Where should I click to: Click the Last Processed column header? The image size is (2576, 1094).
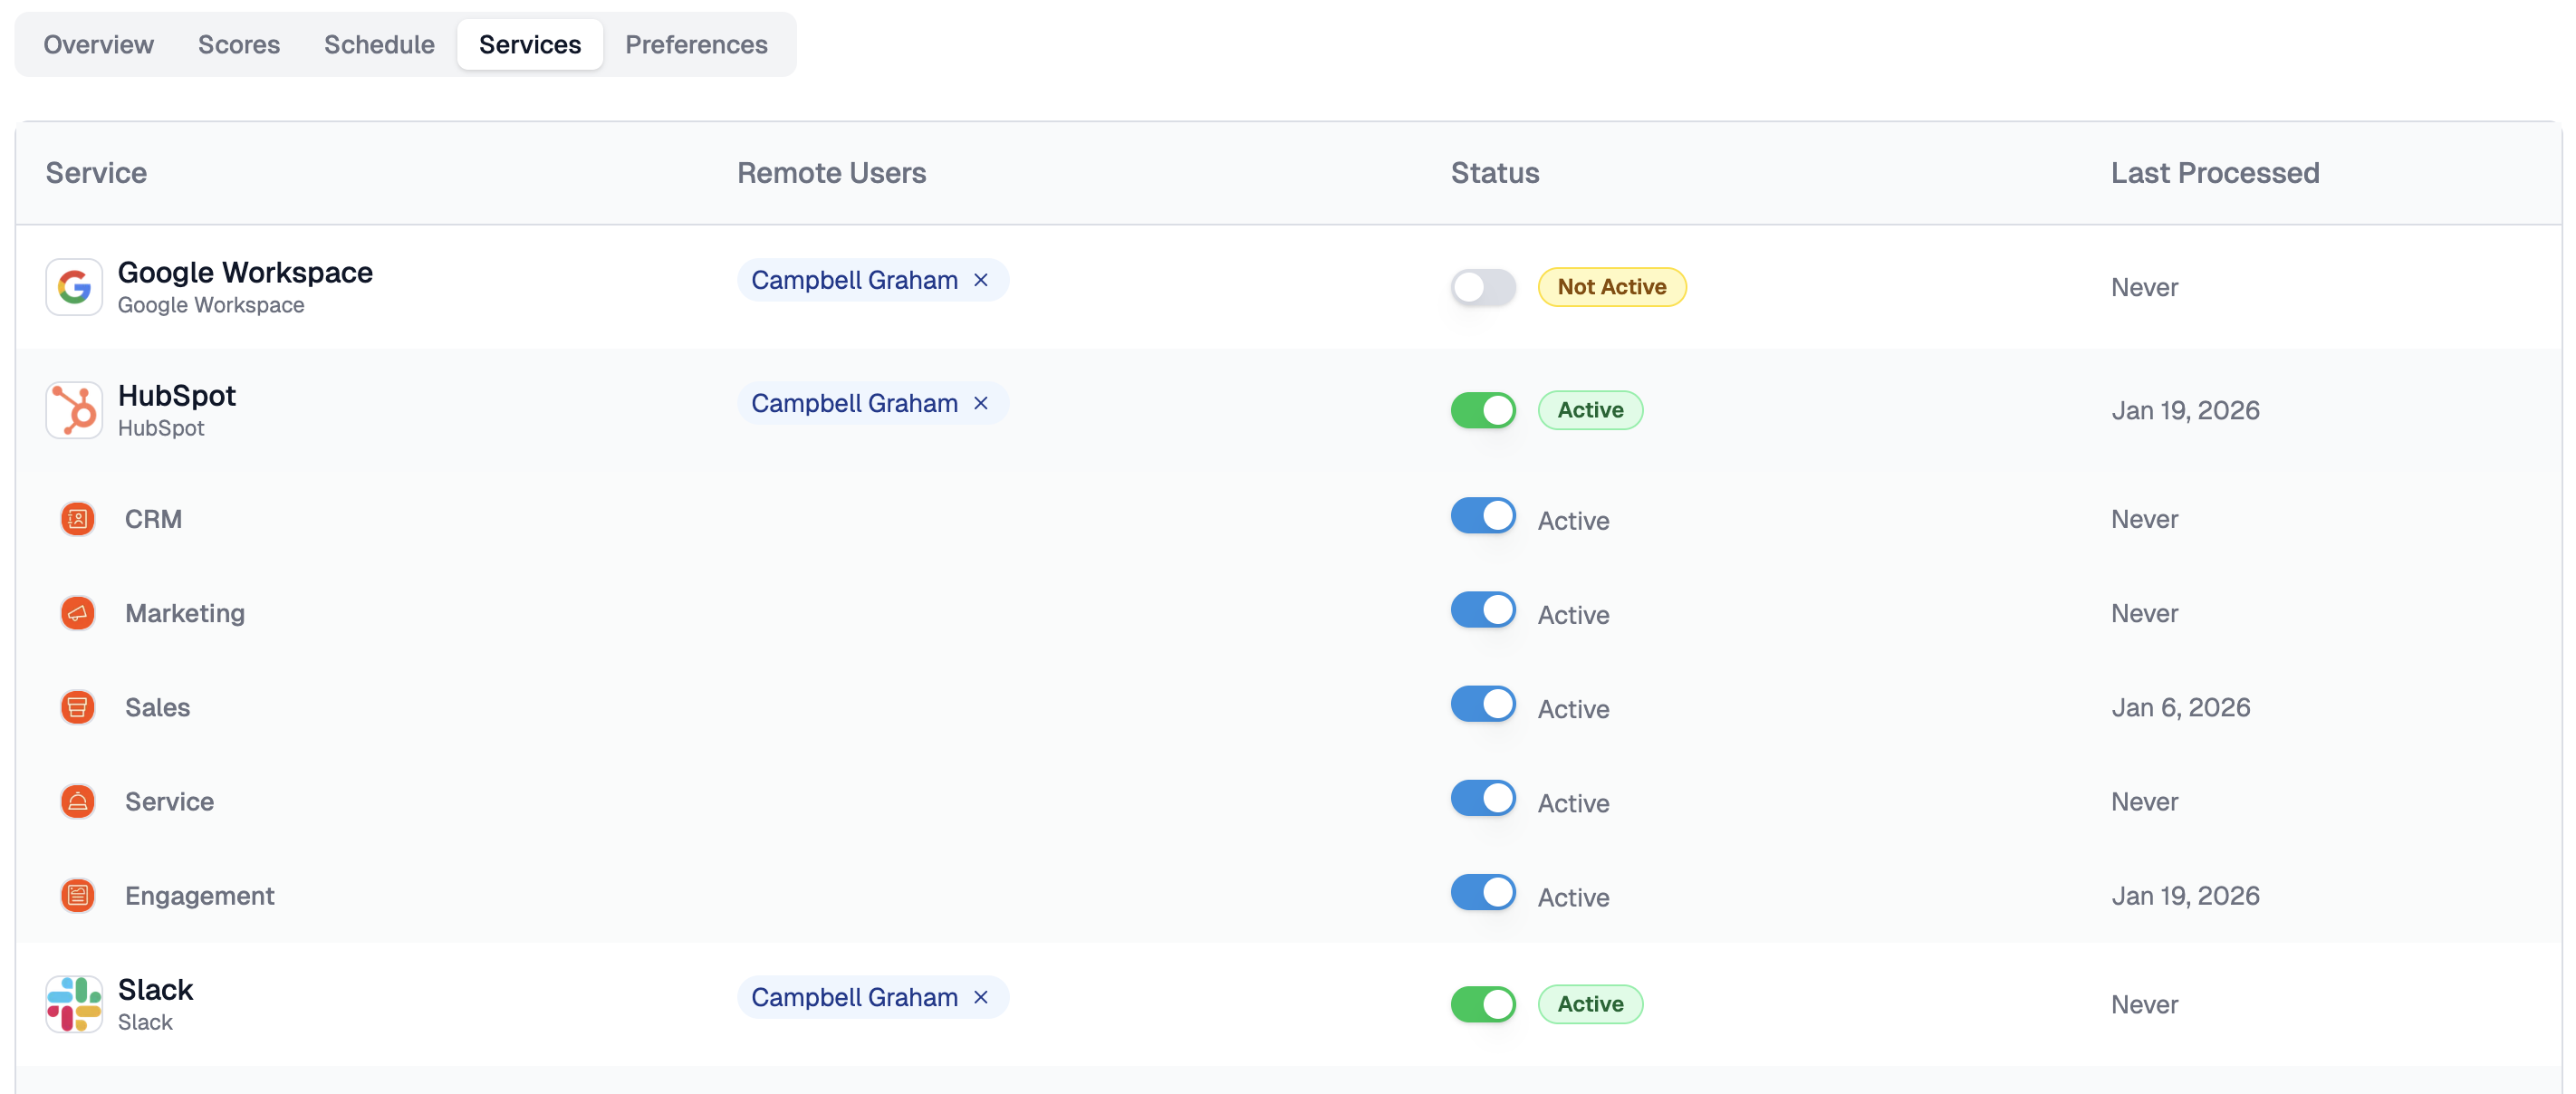tap(2214, 172)
